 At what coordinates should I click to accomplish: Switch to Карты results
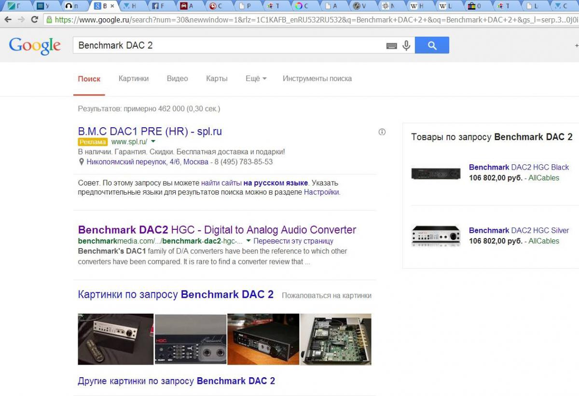[217, 79]
